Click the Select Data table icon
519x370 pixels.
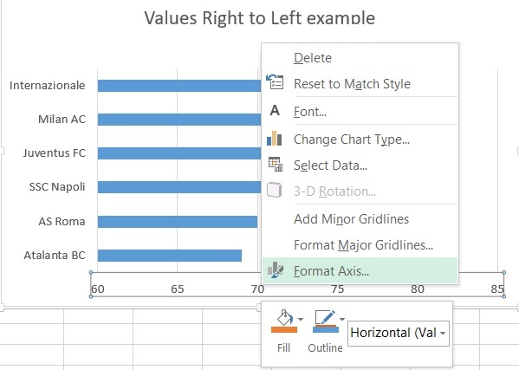[275, 164]
